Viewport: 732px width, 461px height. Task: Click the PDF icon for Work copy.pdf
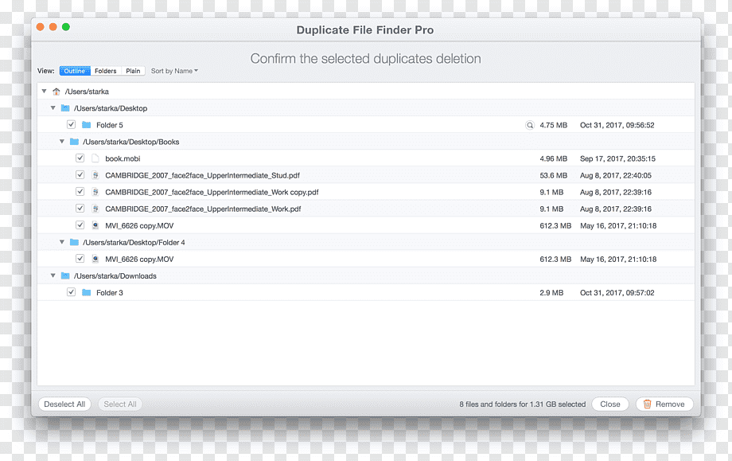point(95,192)
